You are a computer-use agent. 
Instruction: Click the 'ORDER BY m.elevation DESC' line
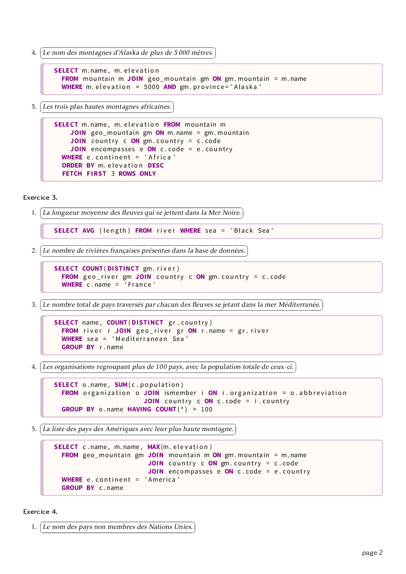click(x=113, y=166)
